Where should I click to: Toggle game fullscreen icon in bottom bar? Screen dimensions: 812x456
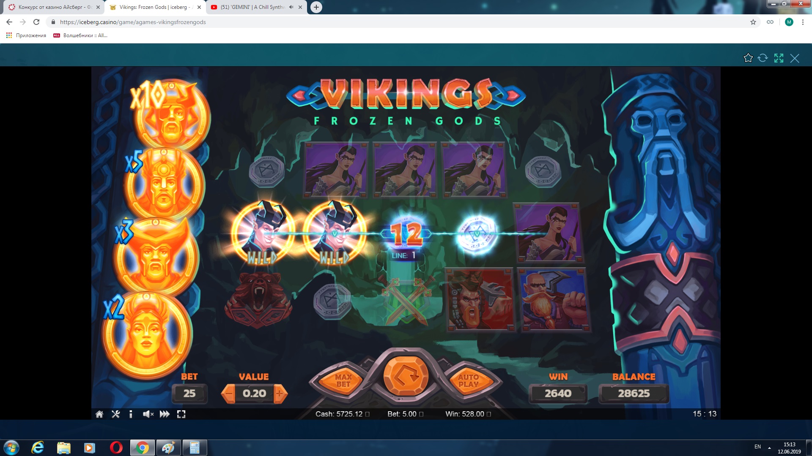pyautogui.click(x=181, y=414)
